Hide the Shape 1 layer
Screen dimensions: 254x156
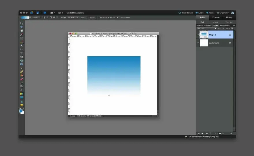(198, 34)
